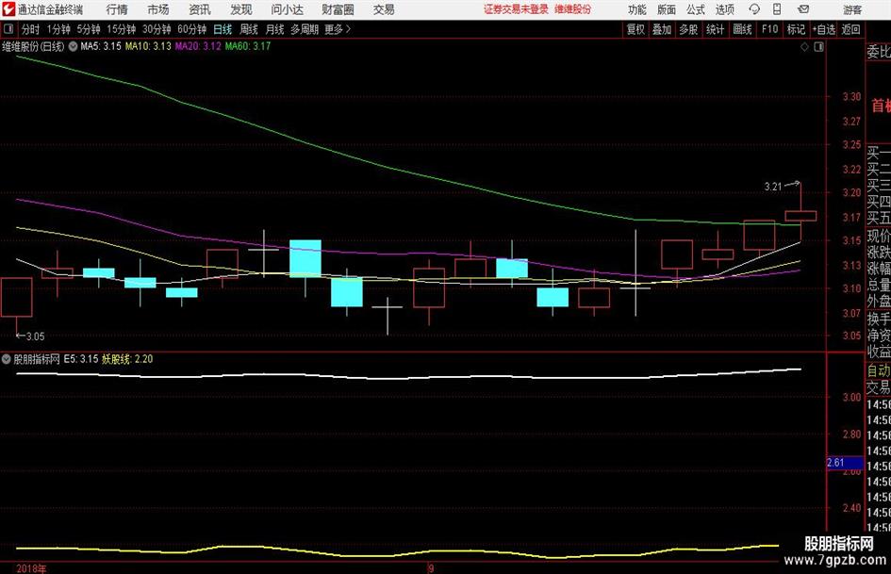Click the MA10: 3.13 indicator value

148,46
